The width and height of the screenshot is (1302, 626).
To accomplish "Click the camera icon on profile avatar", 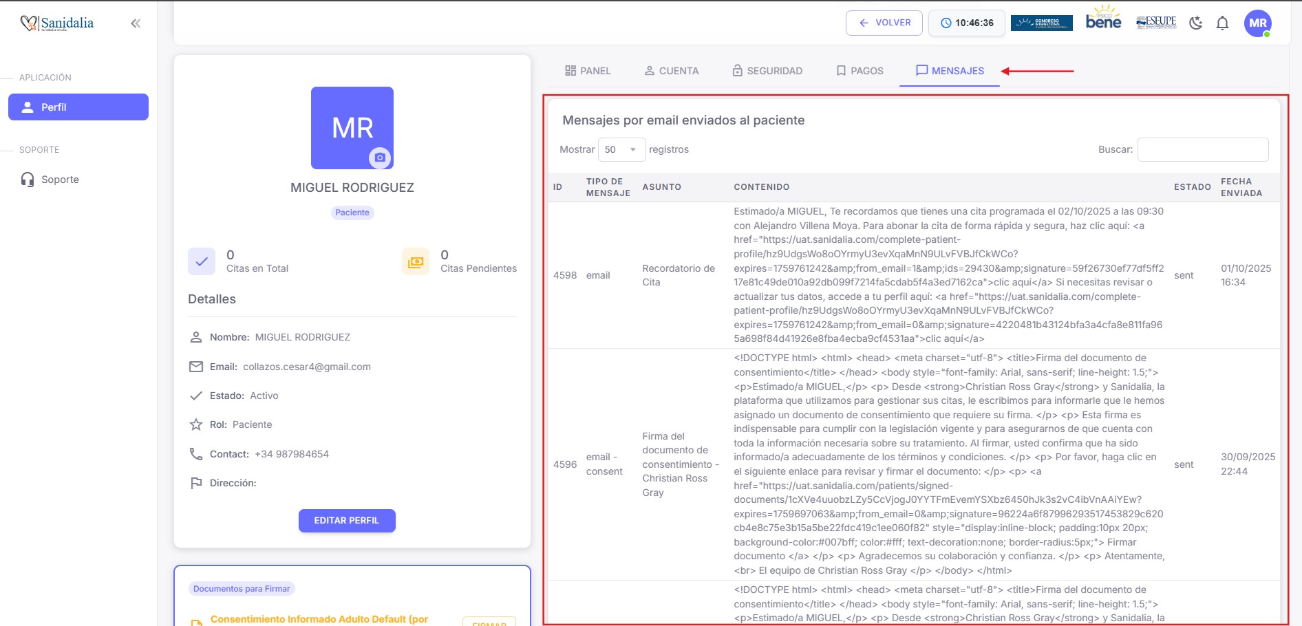I will coord(379,158).
